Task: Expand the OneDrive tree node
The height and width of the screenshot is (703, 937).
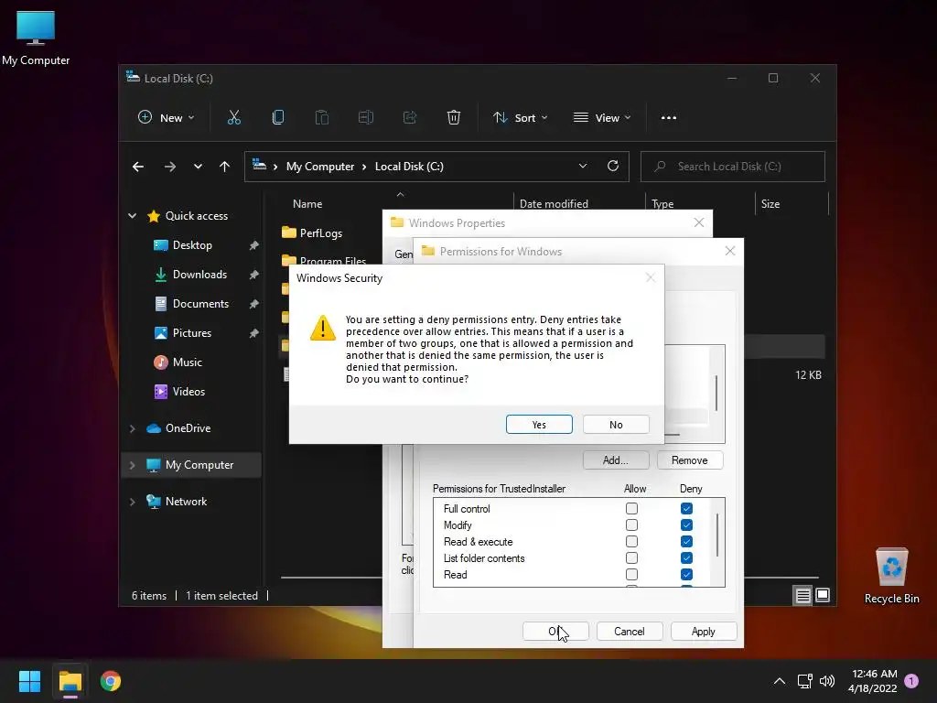Action: coord(132,428)
